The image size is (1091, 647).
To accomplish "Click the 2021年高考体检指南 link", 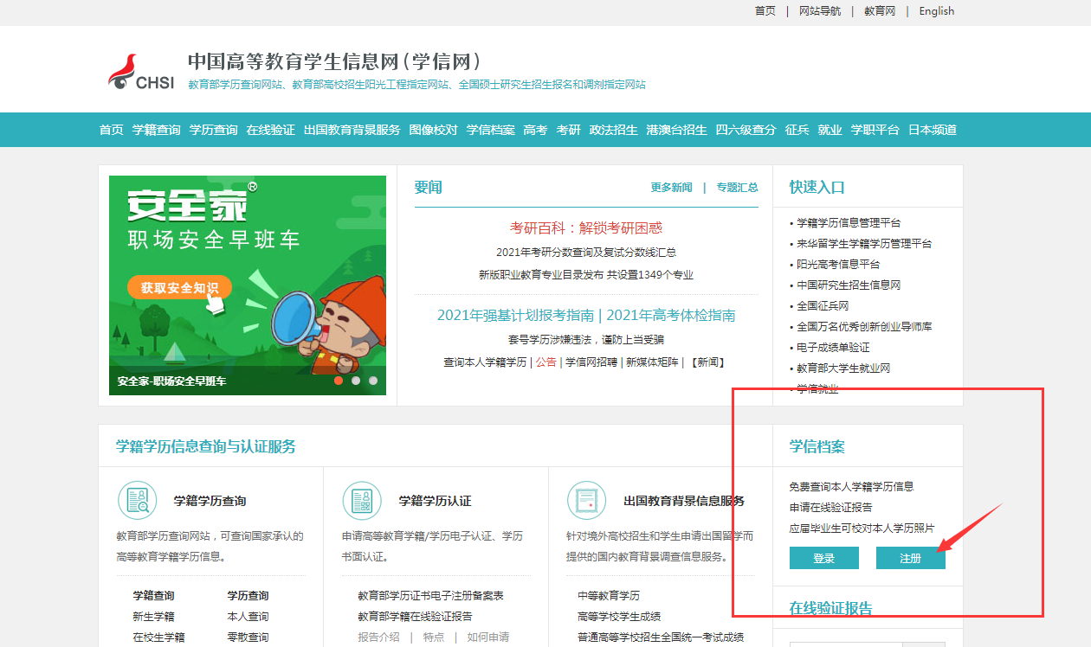I will click(x=671, y=316).
